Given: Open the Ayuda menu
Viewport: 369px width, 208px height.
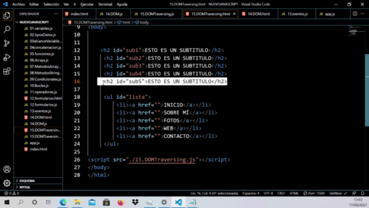Looking at the screenshot, I should pyautogui.click(x=122, y=4).
